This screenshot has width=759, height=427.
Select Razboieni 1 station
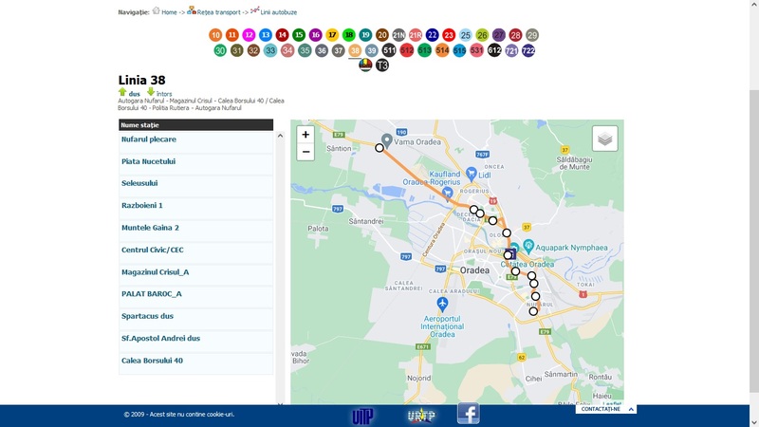point(141,206)
